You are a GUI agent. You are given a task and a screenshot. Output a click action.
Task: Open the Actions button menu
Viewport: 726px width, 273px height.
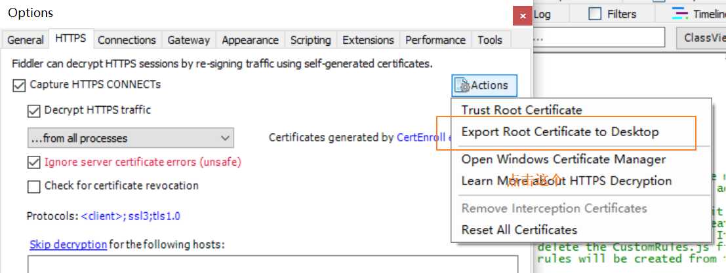pos(484,86)
